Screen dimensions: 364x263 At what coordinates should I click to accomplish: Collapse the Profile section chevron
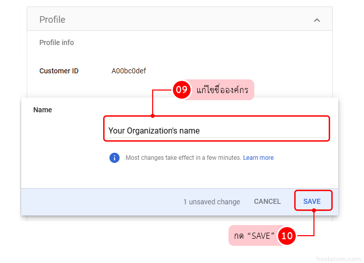(x=316, y=20)
